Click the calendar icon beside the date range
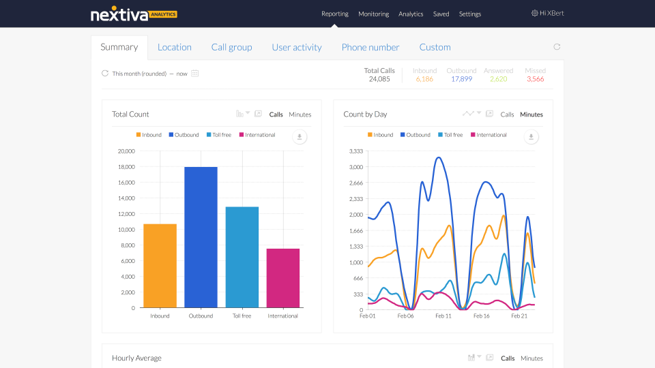 click(x=194, y=74)
